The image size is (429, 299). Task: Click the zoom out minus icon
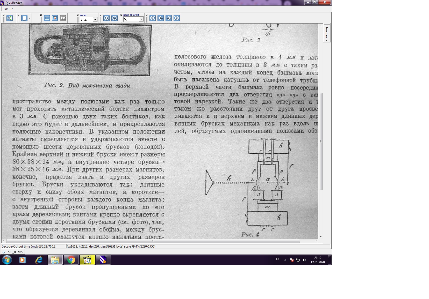115,18
